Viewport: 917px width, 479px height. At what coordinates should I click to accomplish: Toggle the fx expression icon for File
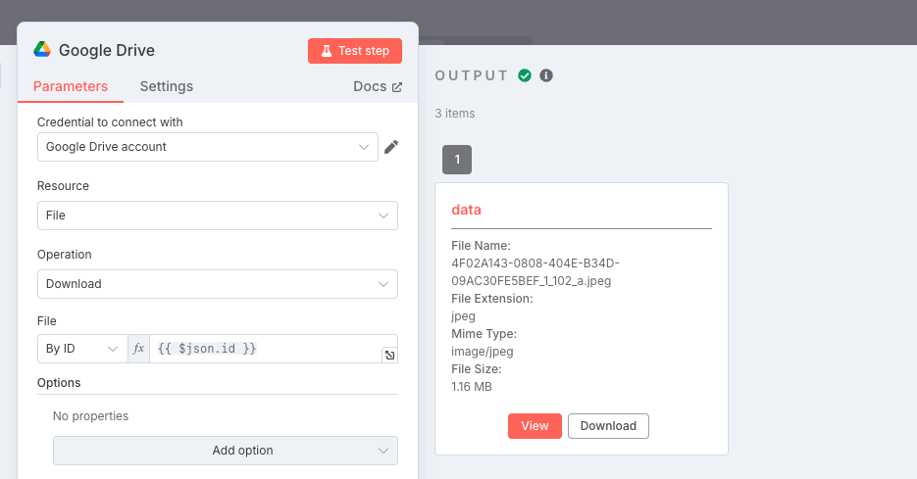[138, 349]
